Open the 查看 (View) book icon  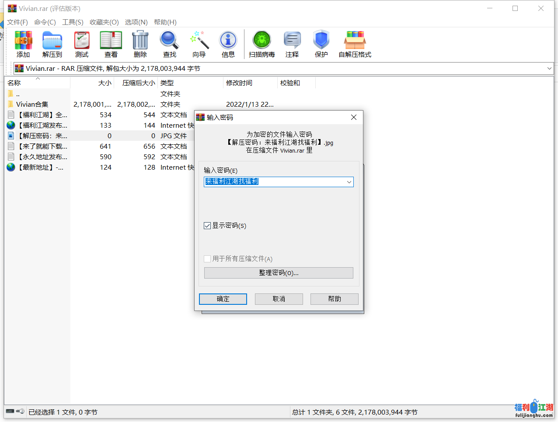coord(111,41)
